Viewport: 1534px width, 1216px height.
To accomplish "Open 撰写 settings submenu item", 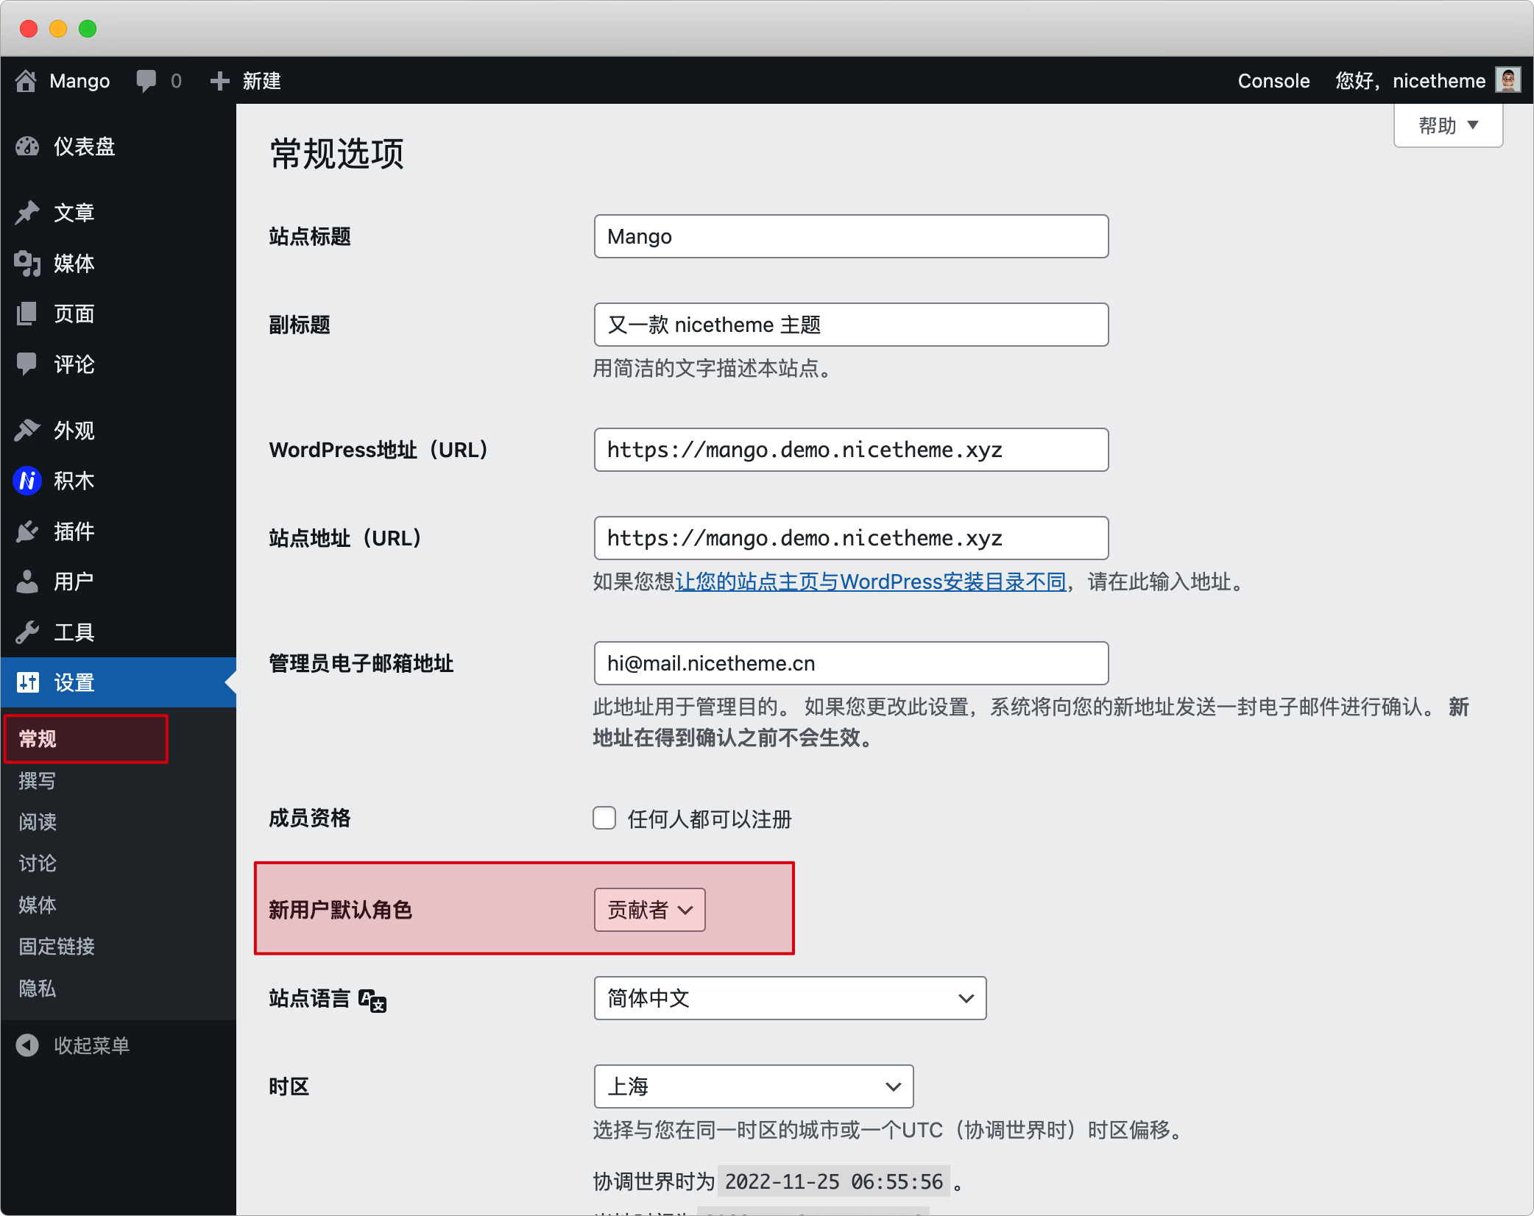I will click(37, 780).
